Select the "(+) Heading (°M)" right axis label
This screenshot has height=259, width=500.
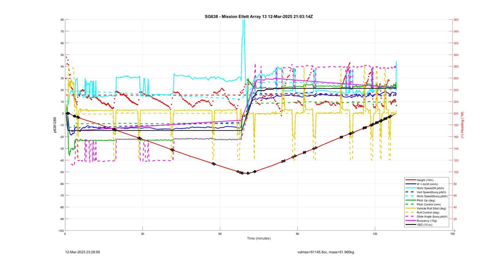pos(462,125)
